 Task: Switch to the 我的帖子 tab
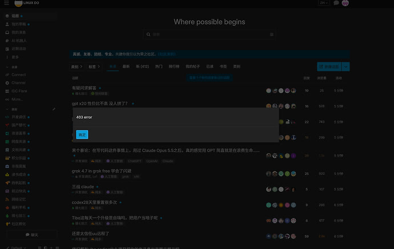click(192, 66)
